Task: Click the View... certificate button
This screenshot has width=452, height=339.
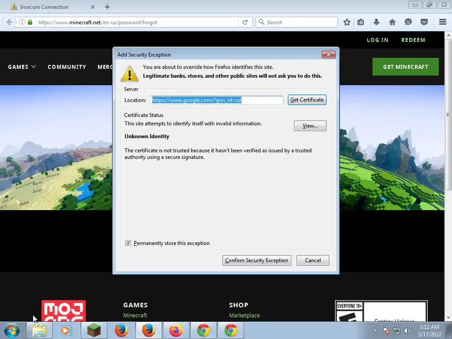Action: (310, 126)
